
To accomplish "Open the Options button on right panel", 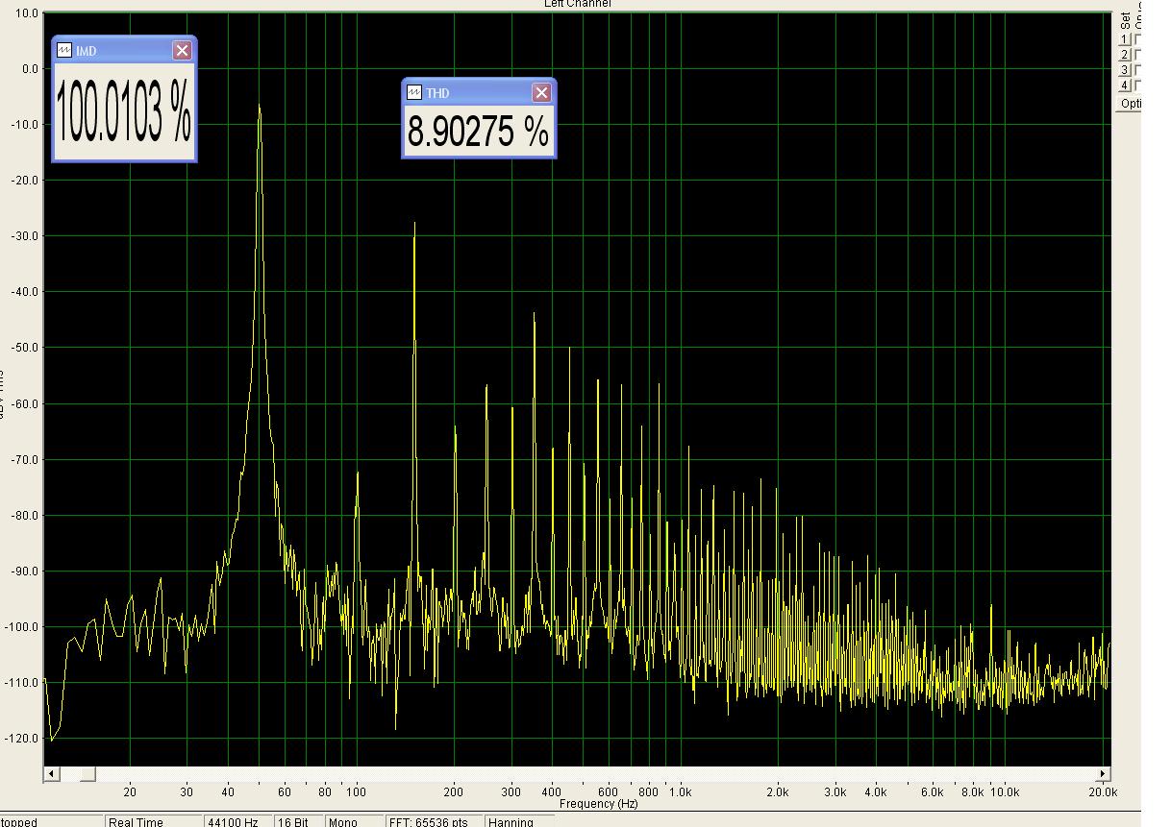I will point(1131,104).
